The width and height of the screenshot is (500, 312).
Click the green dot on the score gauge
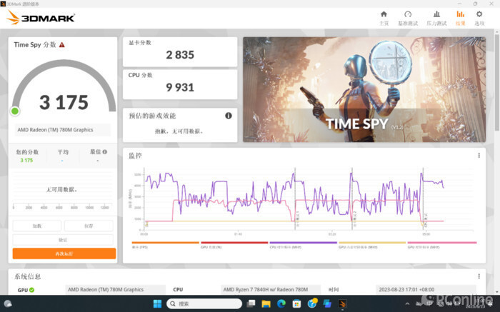coord(15,111)
